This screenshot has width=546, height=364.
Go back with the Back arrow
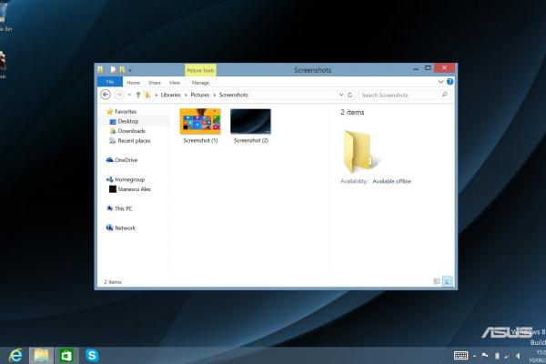(106, 95)
